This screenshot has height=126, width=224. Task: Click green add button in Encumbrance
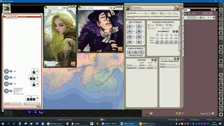click(174, 31)
